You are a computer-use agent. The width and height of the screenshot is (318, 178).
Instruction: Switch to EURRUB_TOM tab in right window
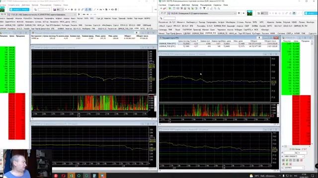tap(220, 26)
